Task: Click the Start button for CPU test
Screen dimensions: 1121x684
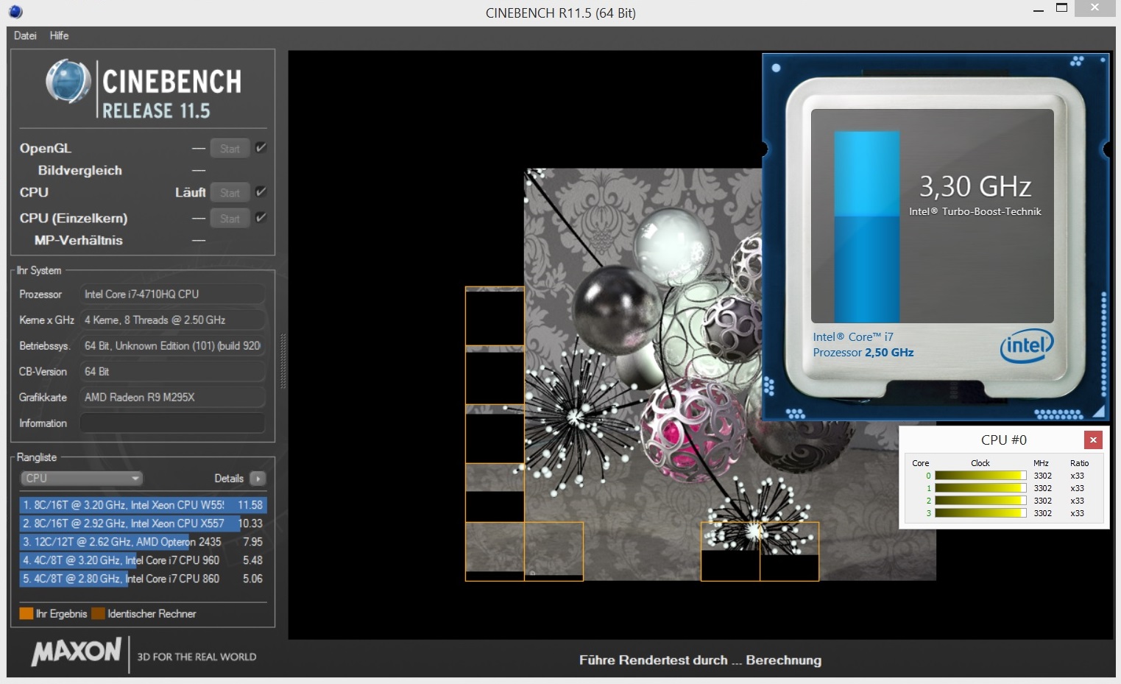Action: [x=230, y=193]
